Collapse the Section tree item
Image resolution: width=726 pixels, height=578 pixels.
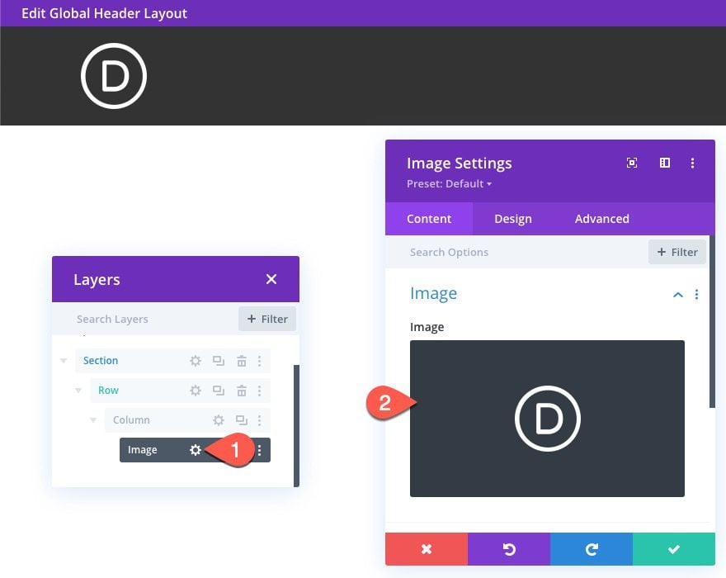point(64,361)
